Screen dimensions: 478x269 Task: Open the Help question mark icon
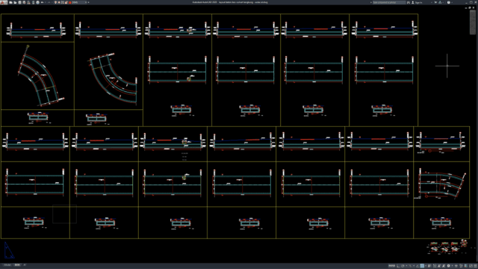pyautogui.click(x=449, y=2)
